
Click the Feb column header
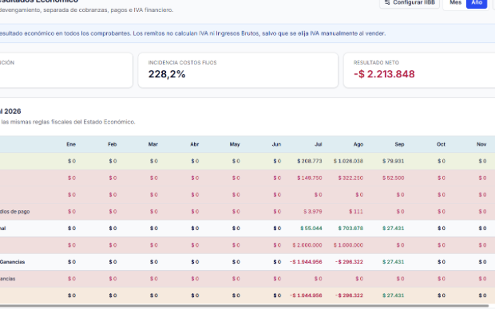(112, 144)
